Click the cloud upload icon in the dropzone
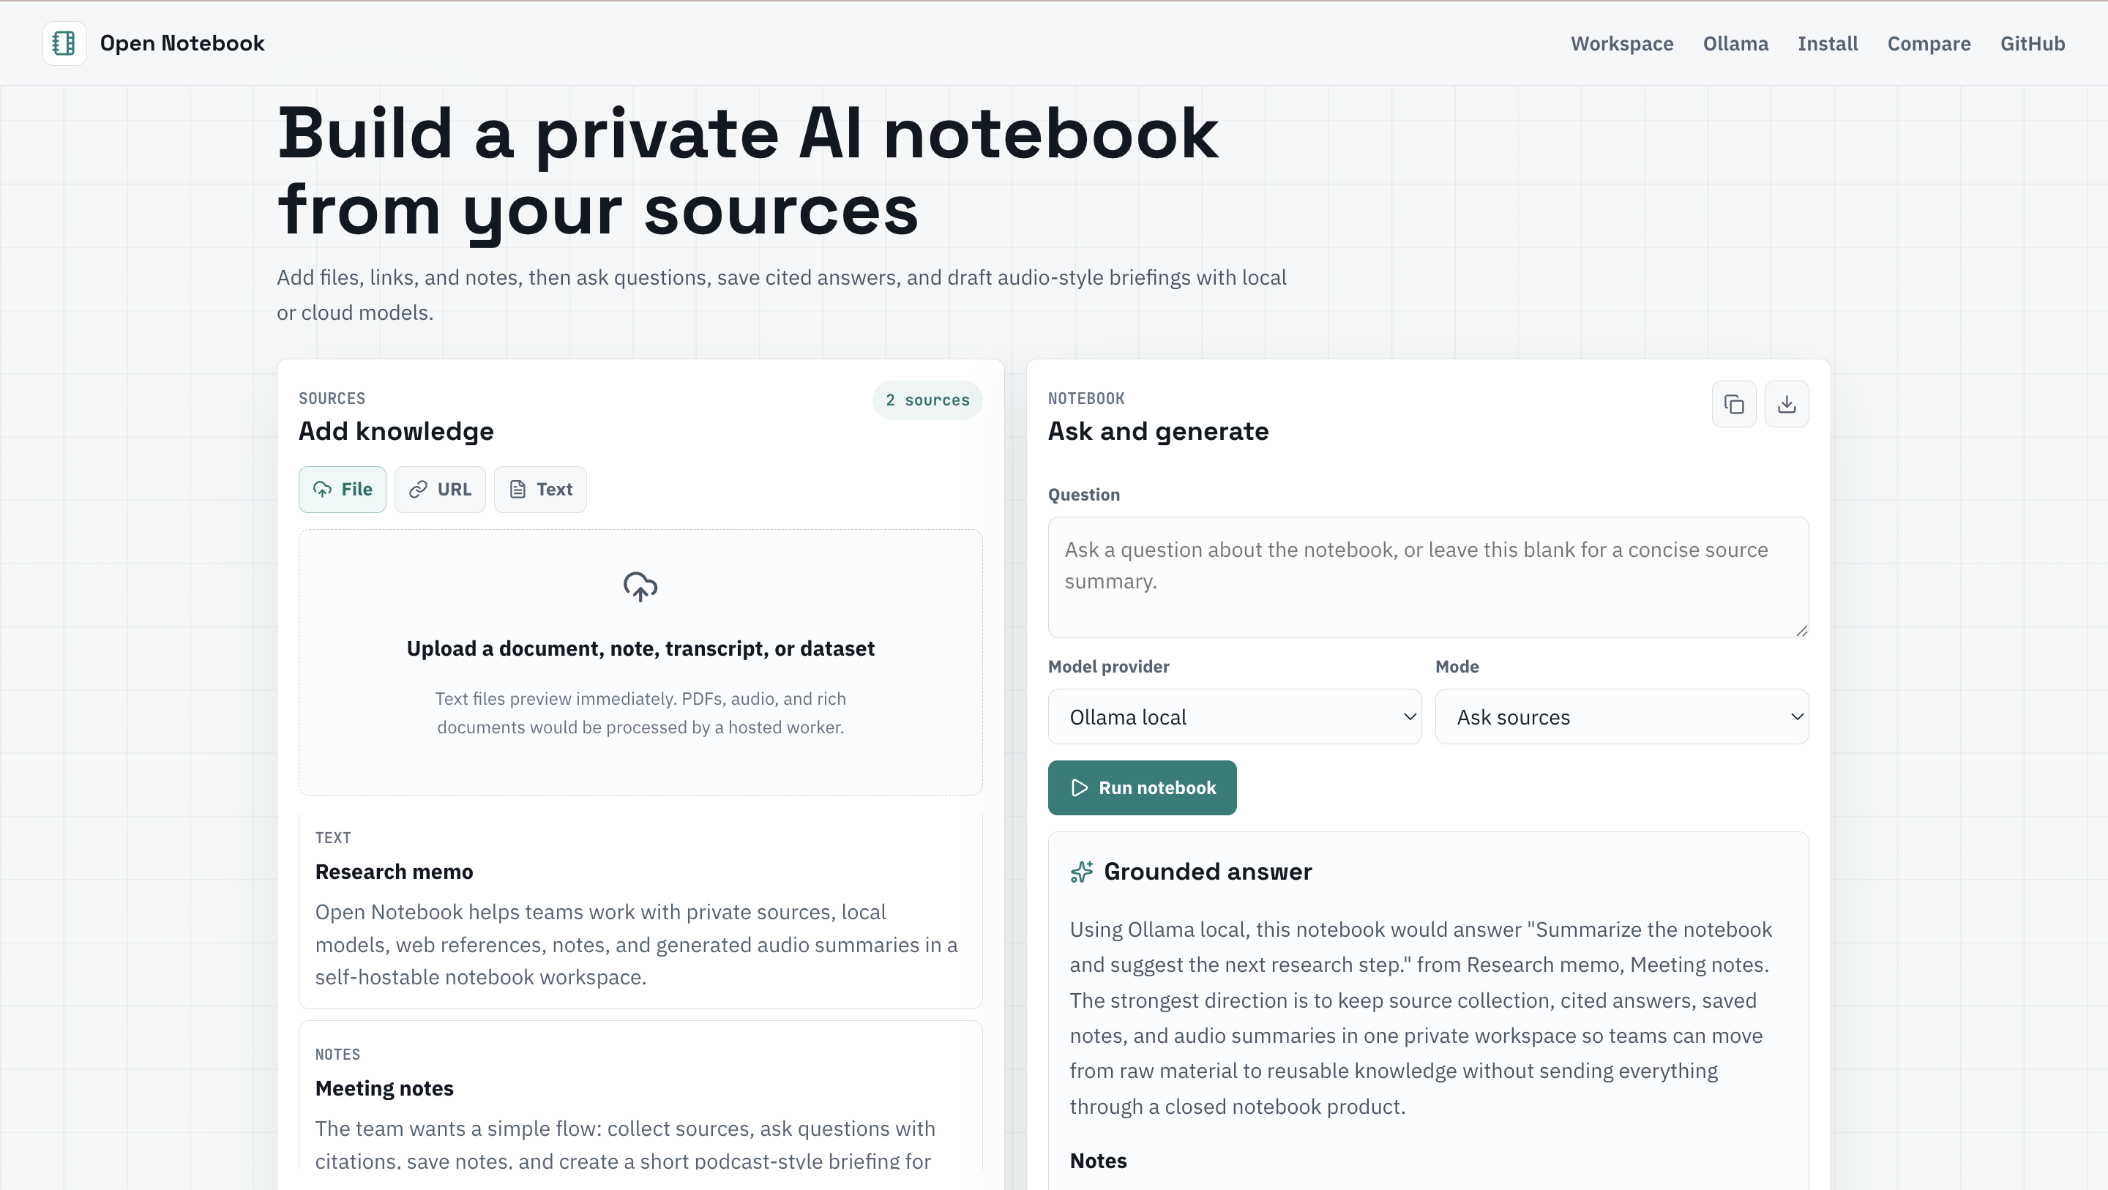This screenshot has height=1190, width=2108. pyautogui.click(x=640, y=586)
